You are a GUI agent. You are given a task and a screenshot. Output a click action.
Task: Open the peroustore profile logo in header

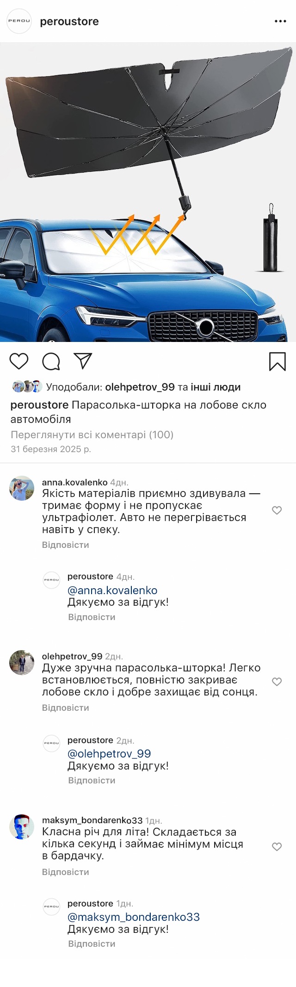[19, 21]
